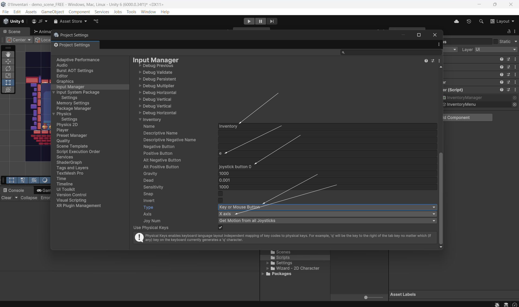Click the Clear console button

6,198
